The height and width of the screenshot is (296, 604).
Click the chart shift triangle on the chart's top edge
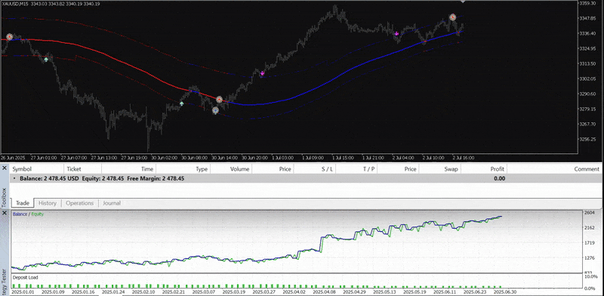pos(463,2)
